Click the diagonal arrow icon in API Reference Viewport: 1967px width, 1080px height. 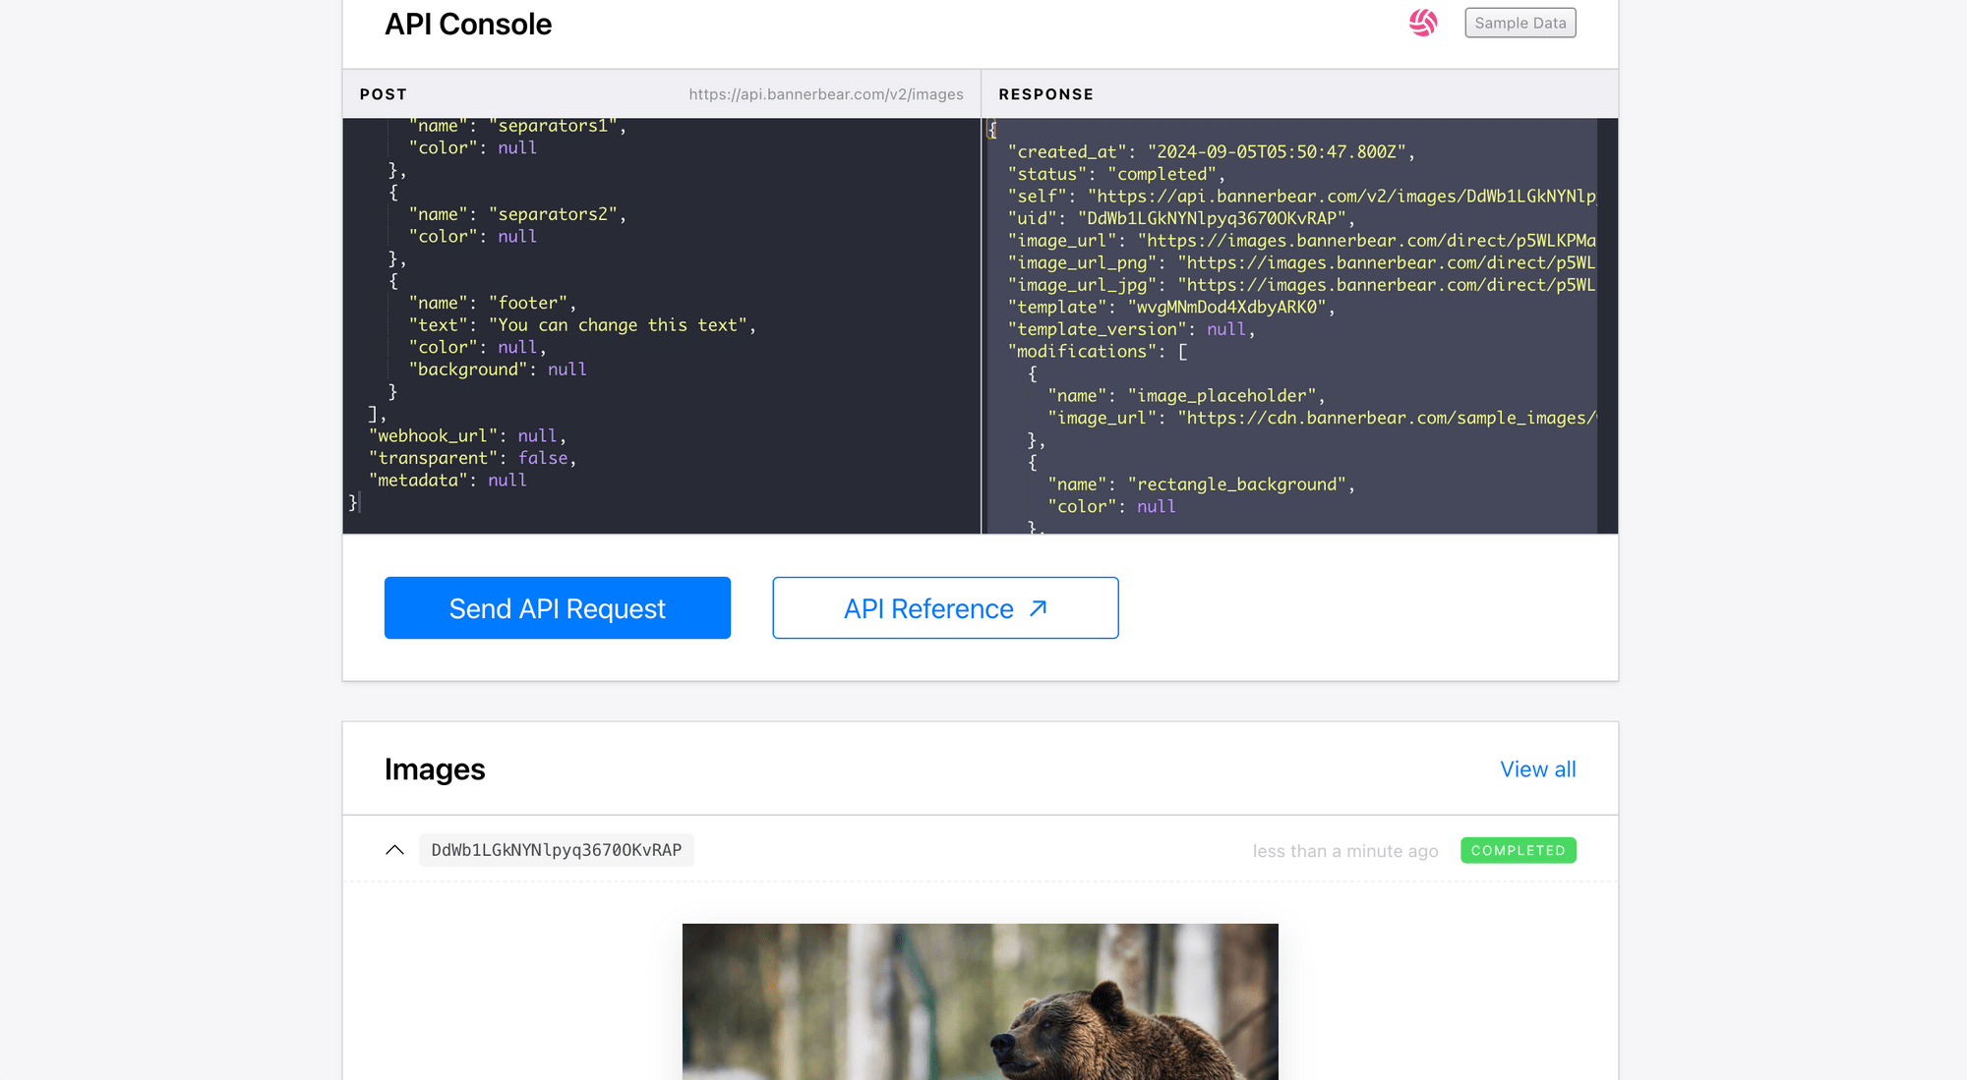pyautogui.click(x=1038, y=607)
